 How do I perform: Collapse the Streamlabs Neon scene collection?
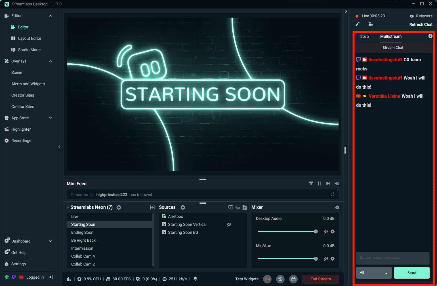[68, 207]
